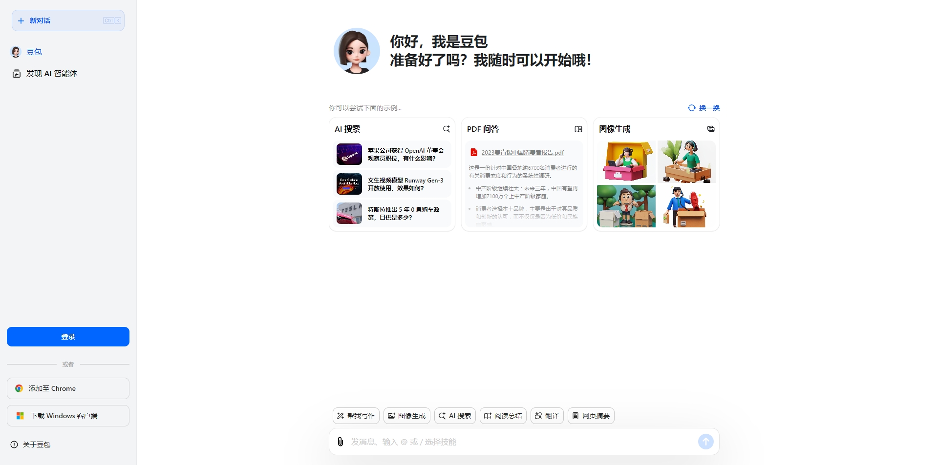The image size is (938, 465).
Task: Select the plant and wooden box sample image
Action: point(686,162)
